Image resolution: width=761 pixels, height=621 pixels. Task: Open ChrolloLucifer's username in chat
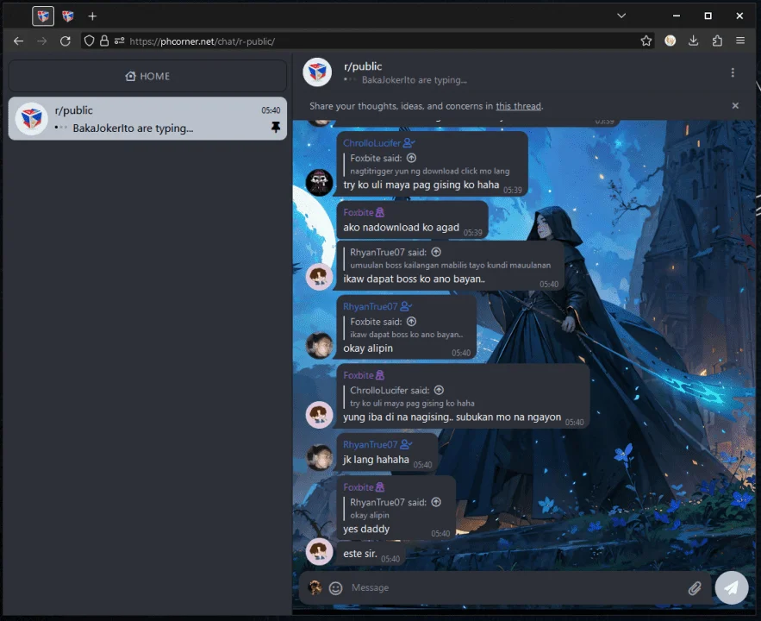(x=371, y=143)
